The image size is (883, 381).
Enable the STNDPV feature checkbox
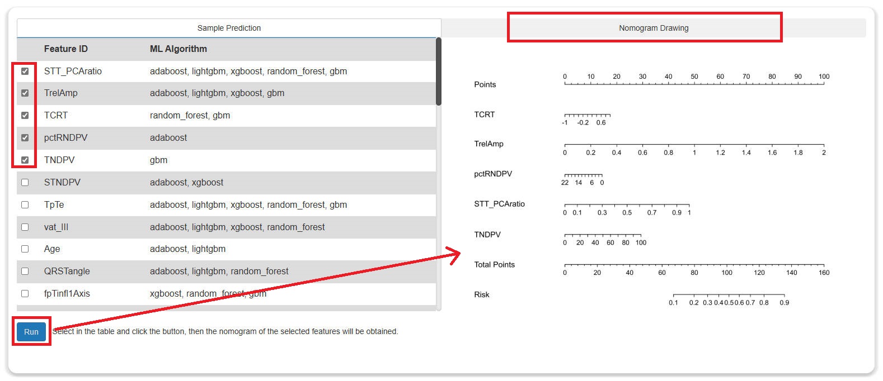click(25, 183)
